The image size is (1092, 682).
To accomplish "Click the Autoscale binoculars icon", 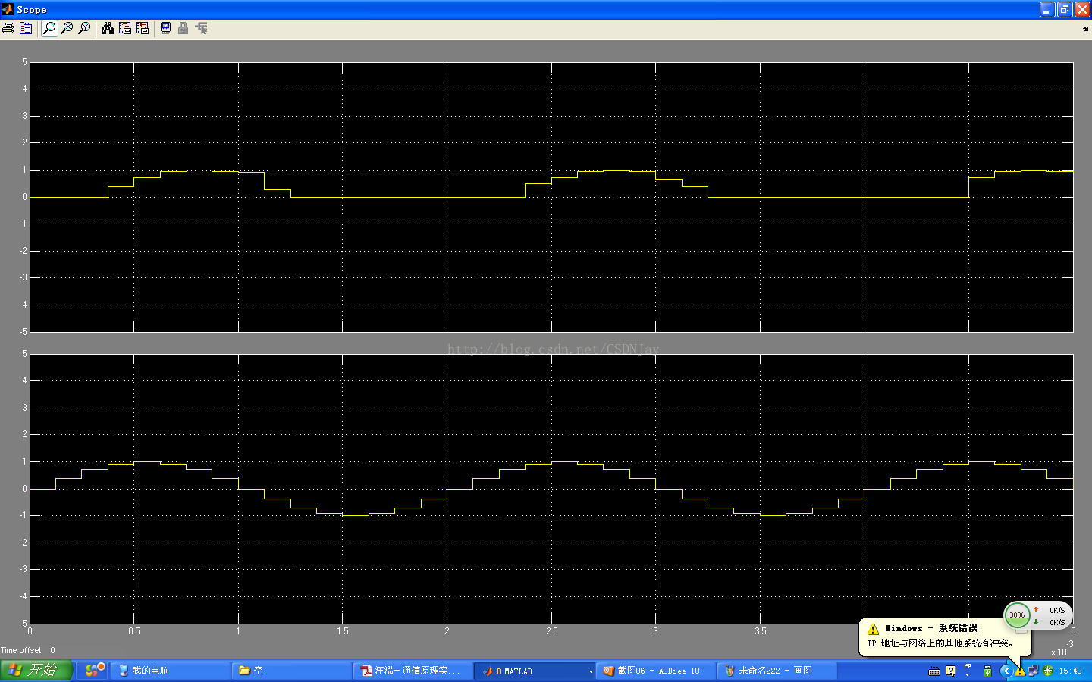I will (x=108, y=28).
